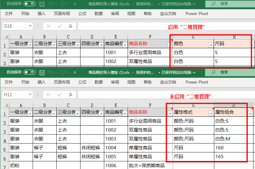Click formula Cancel X in top window

(48, 26)
